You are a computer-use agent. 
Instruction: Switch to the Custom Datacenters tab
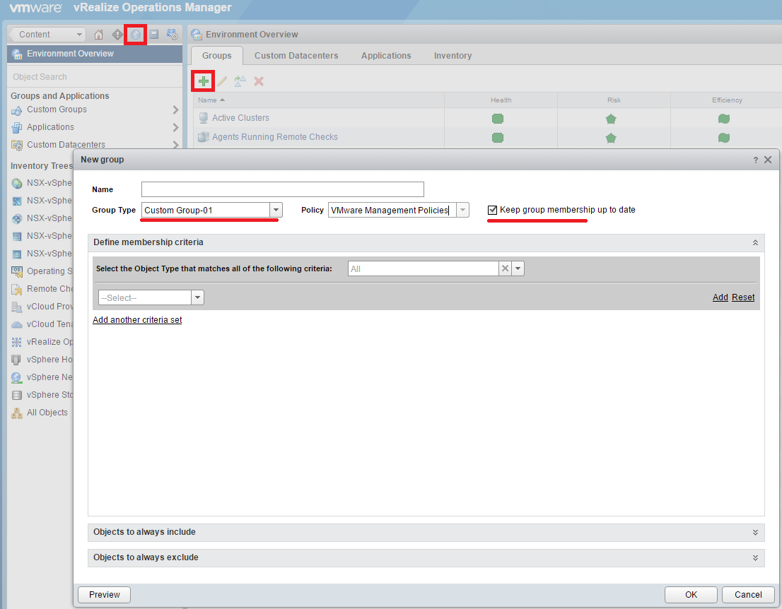coord(296,56)
